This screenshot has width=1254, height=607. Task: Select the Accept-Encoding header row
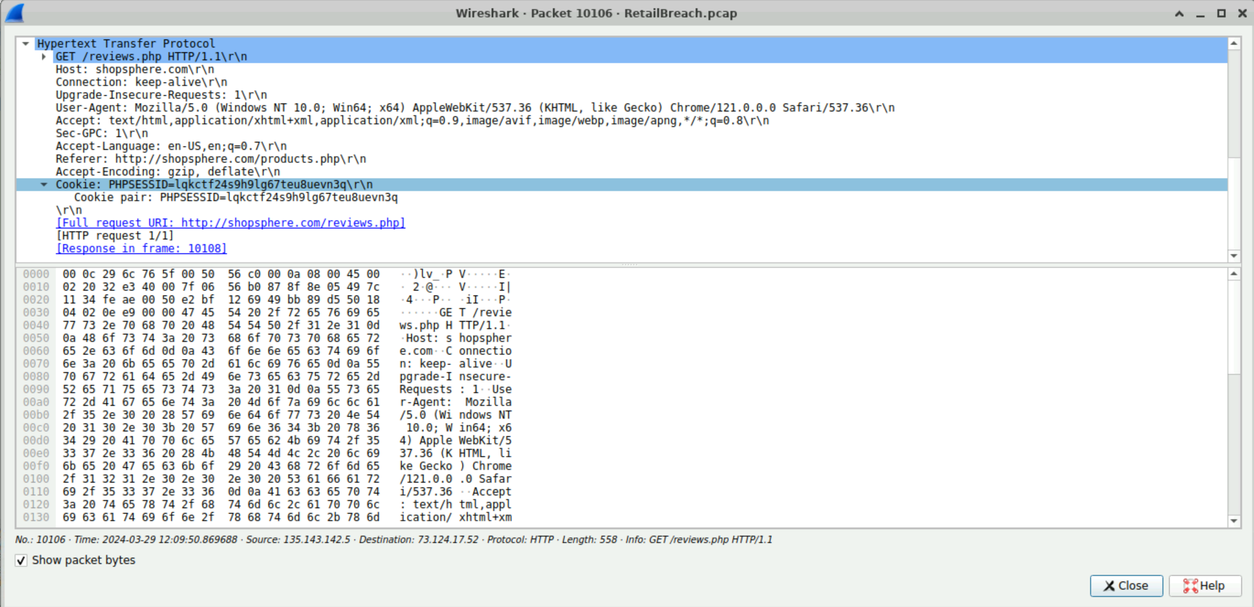[x=168, y=171]
